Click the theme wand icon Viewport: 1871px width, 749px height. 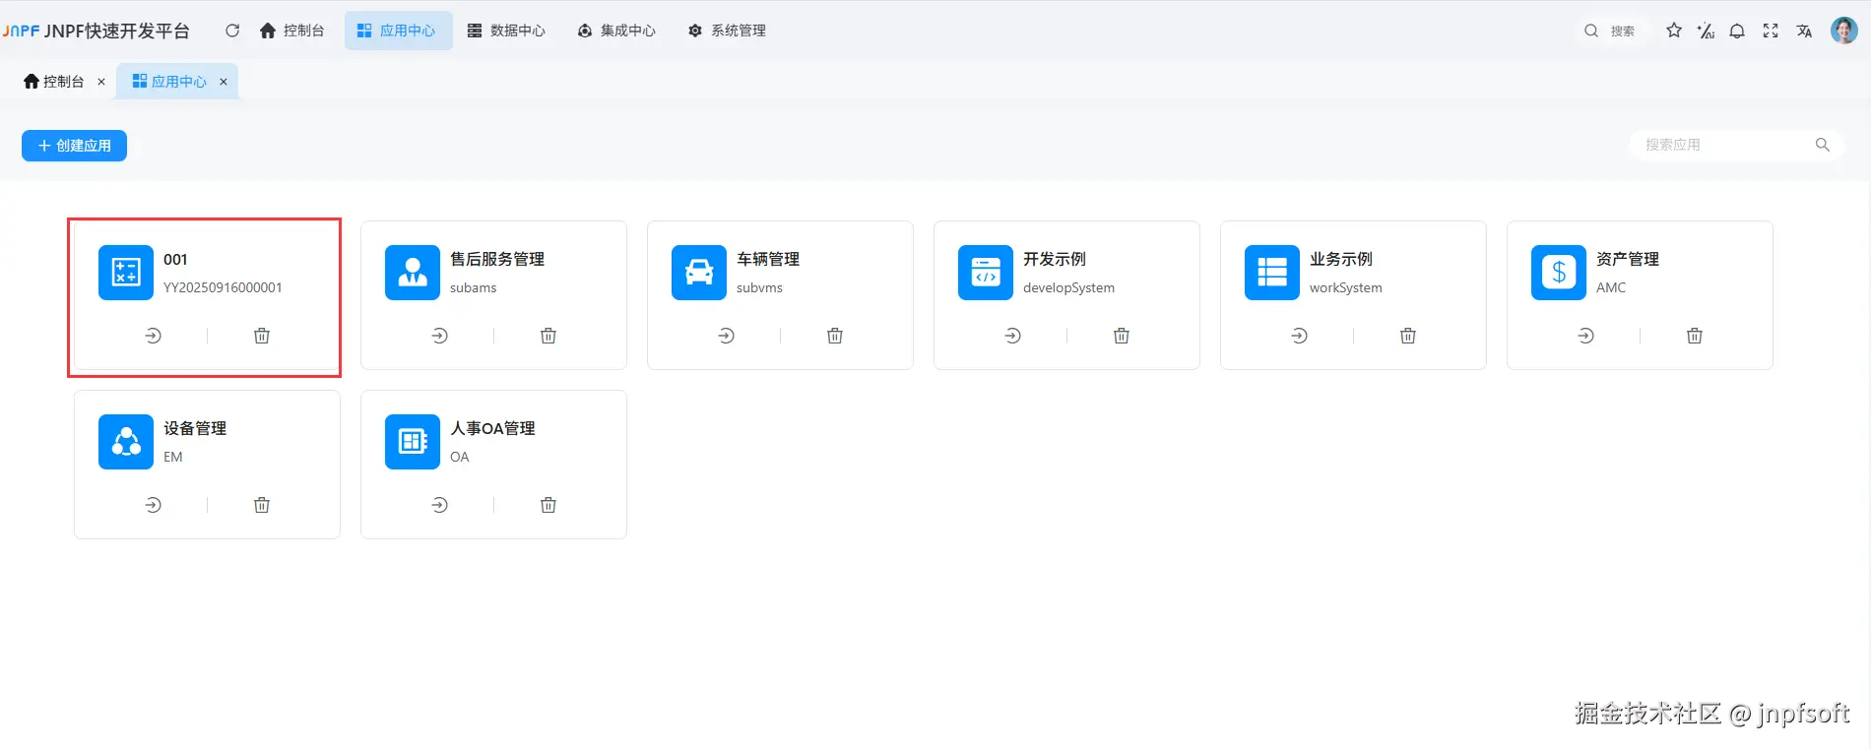[1706, 31]
